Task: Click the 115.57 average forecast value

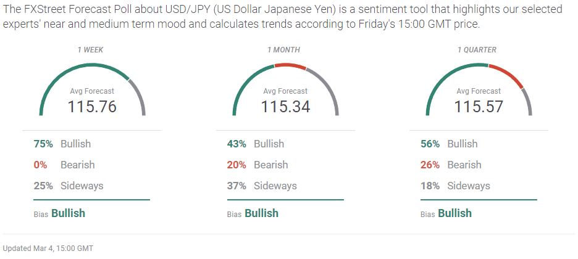Action: tap(479, 106)
